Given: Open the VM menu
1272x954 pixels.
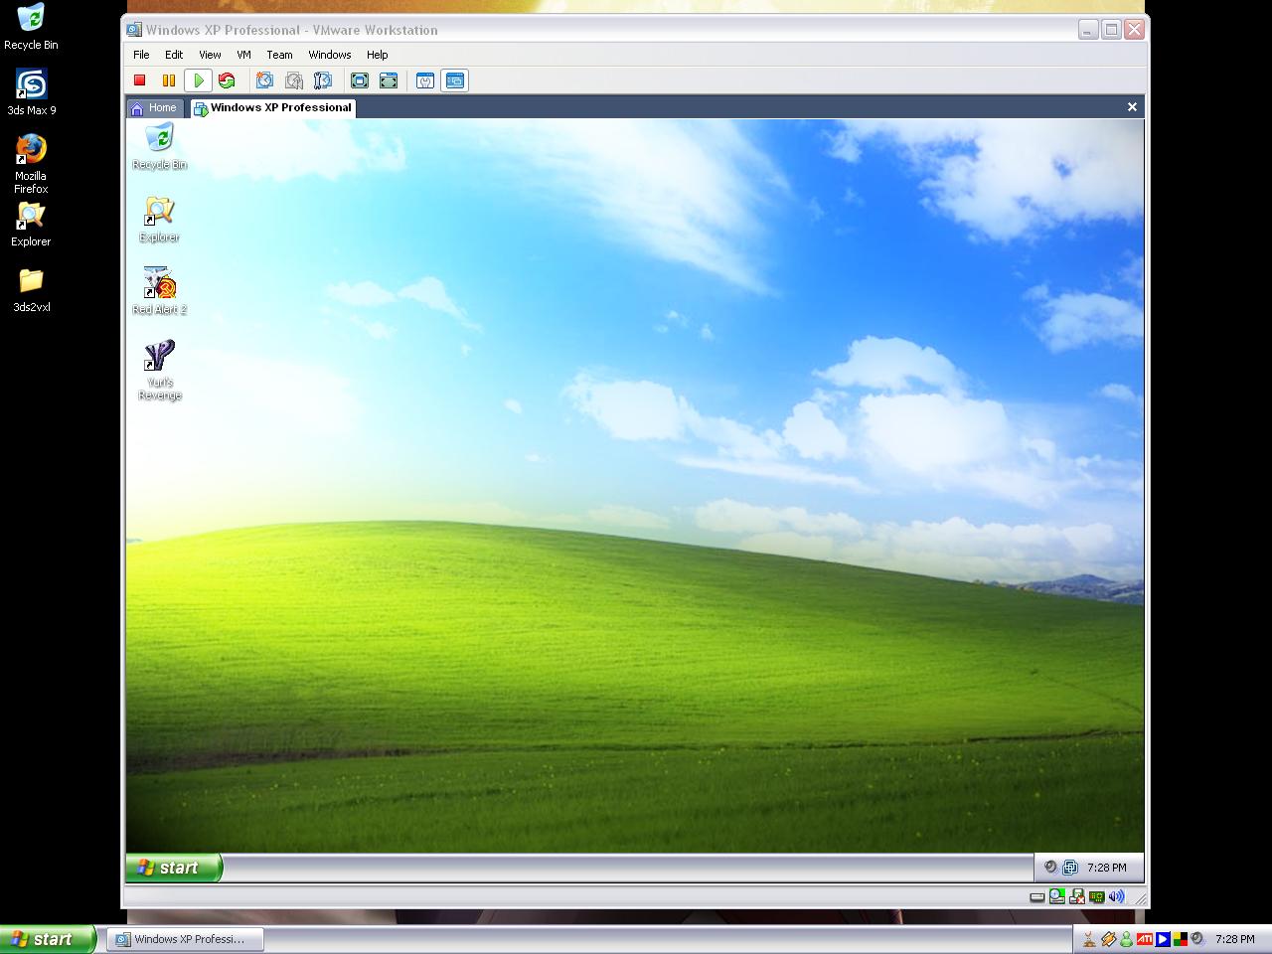Looking at the screenshot, I should [243, 55].
